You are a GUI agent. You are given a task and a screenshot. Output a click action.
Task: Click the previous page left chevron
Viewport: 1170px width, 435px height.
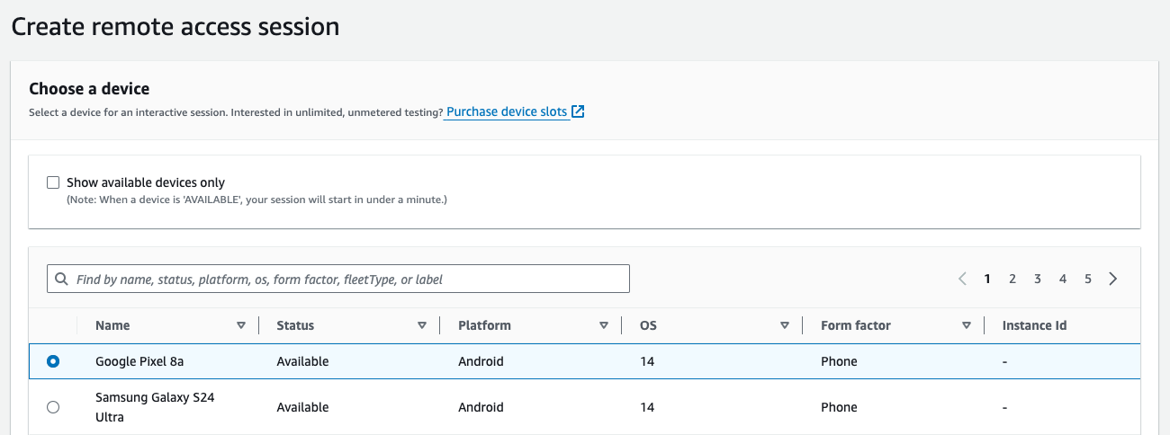coord(962,279)
